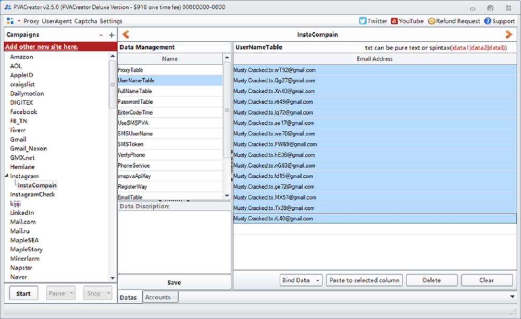
Task: Click data list scroll down arrow
Action: pos(227,195)
